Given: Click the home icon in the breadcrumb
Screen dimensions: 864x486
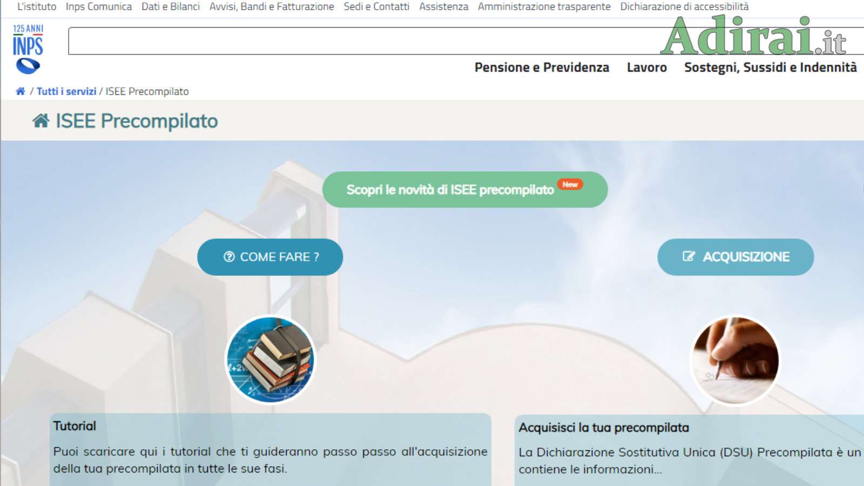Looking at the screenshot, I should [x=21, y=91].
